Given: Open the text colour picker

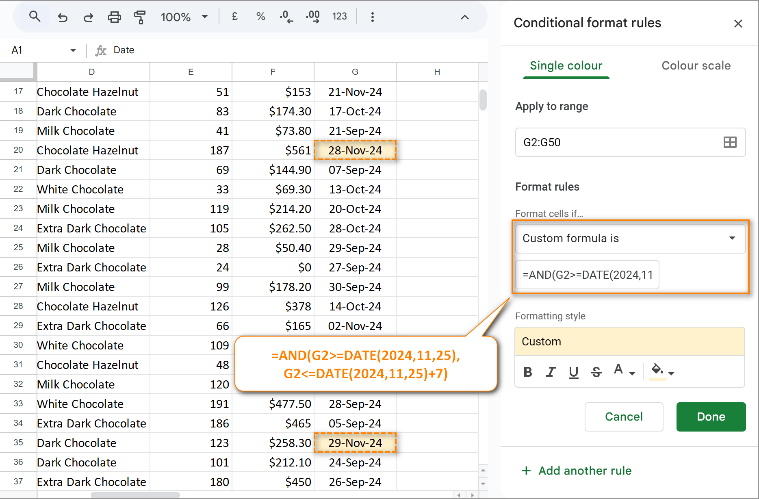Looking at the screenshot, I should click(624, 371).
